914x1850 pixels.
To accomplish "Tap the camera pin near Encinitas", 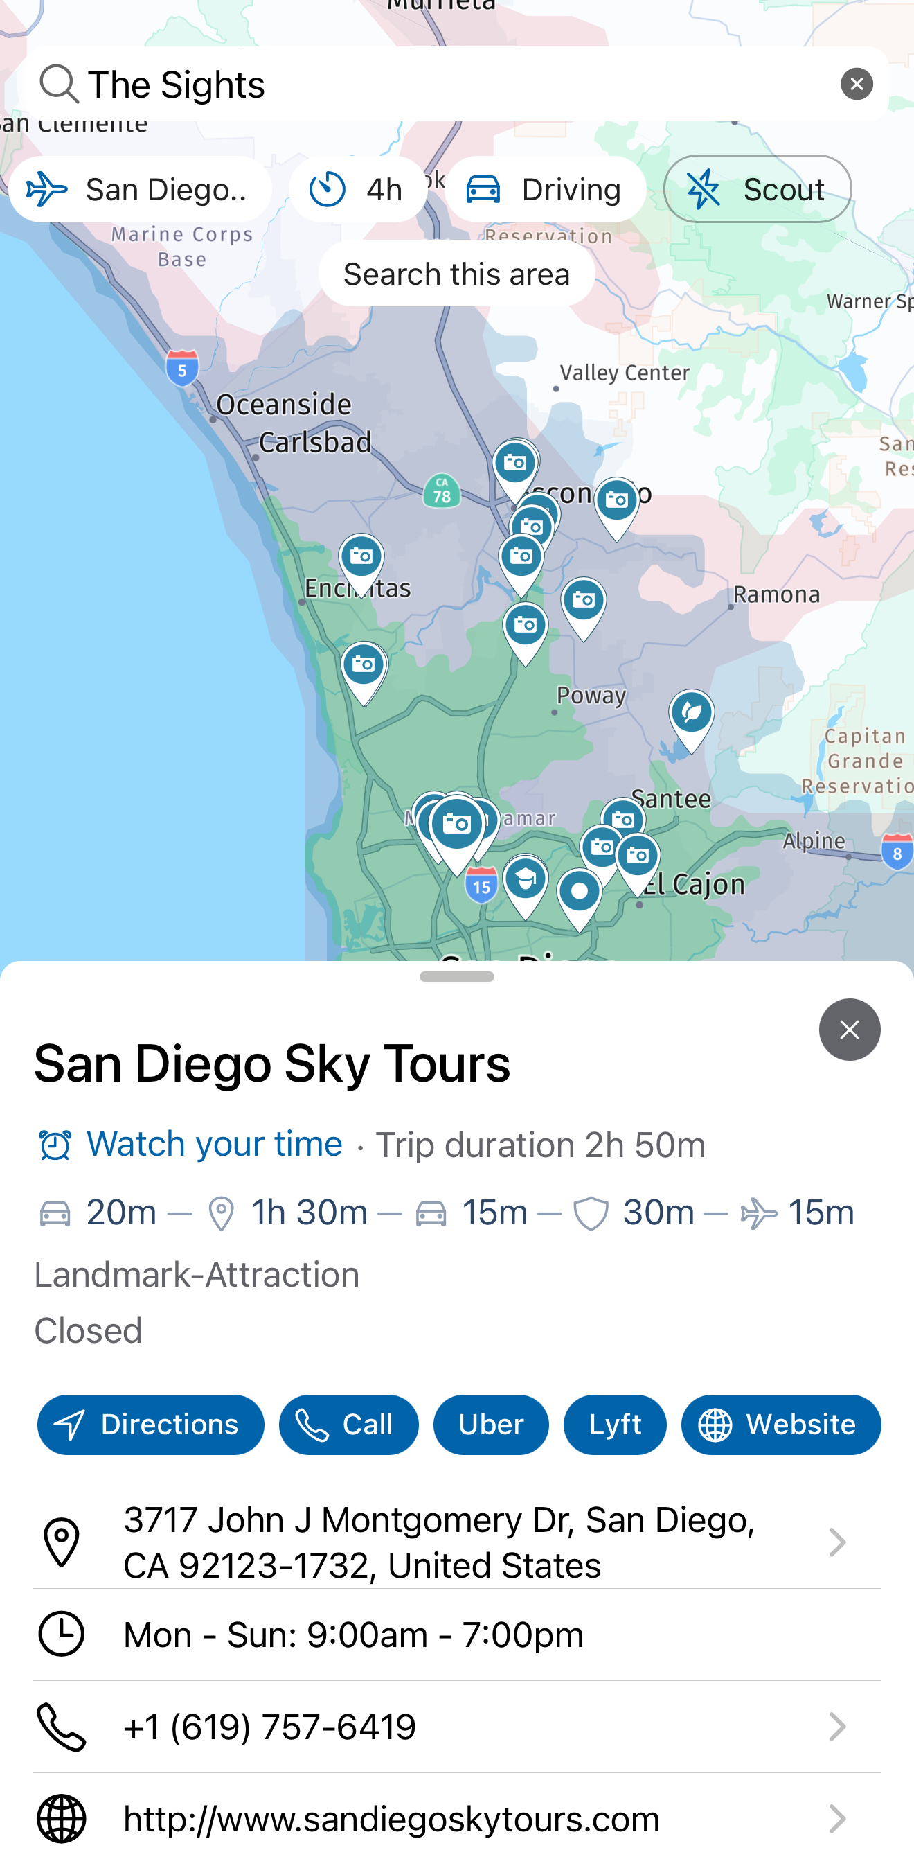I will [x=361, y=558].
